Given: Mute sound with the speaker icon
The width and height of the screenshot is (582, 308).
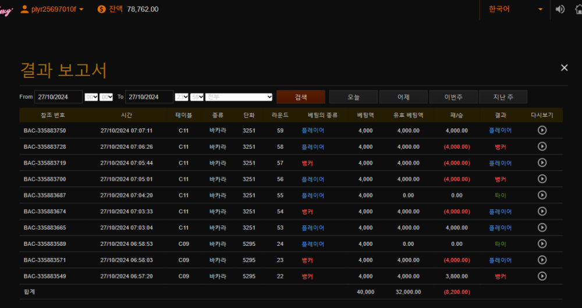Looking at the screenshot, I should pyautogui.click(x=560, y=9).
